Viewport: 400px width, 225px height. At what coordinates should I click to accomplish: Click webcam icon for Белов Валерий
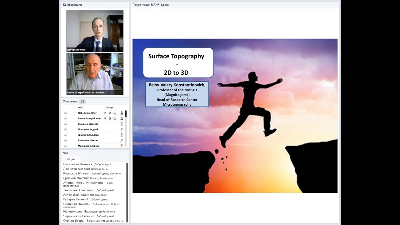(x=110, y=118)
